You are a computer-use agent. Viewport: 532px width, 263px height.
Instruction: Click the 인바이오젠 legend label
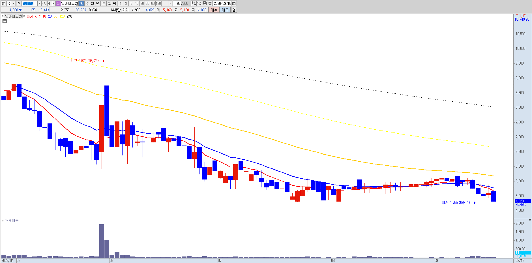pos(13,16)
